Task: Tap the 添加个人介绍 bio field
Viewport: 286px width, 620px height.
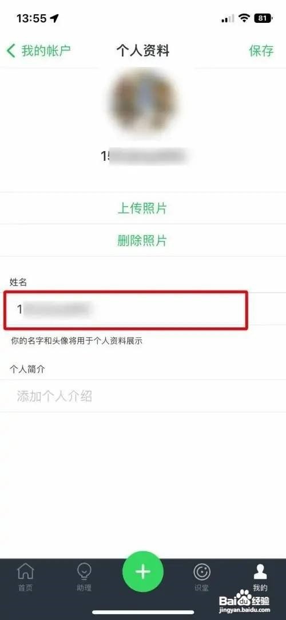Action: point(143,396)
